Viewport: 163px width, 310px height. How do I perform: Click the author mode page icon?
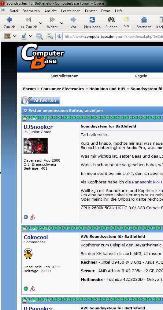(24, 36)
